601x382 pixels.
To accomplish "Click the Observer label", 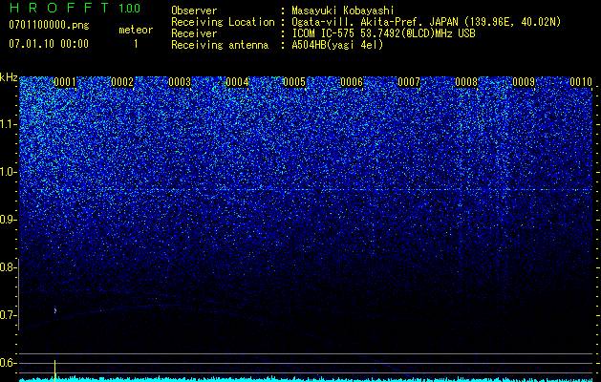I will point(194,11).
